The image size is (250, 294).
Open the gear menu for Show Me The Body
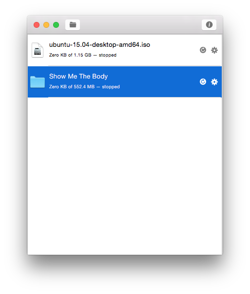click(x=214, y=82)
